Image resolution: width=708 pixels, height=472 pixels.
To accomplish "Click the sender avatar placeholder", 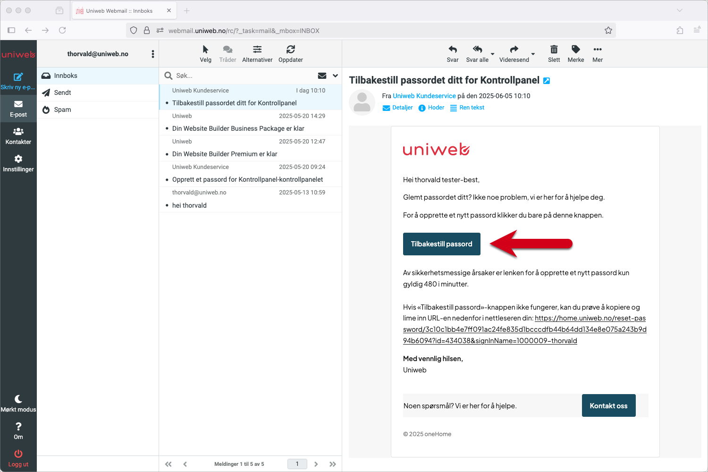I will pyautogui.click(x=362, y=102).
